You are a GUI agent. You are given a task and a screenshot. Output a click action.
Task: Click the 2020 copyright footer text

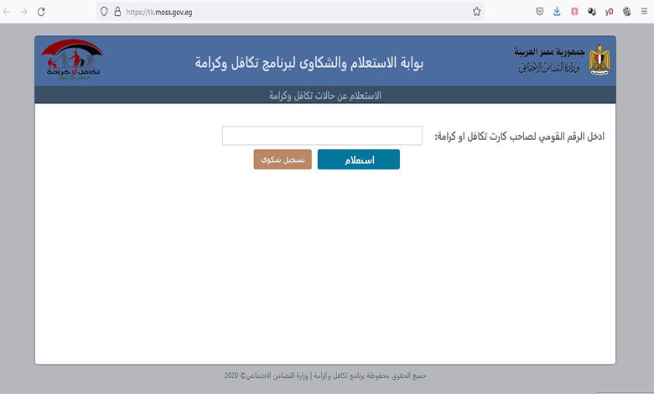(325, 376)
